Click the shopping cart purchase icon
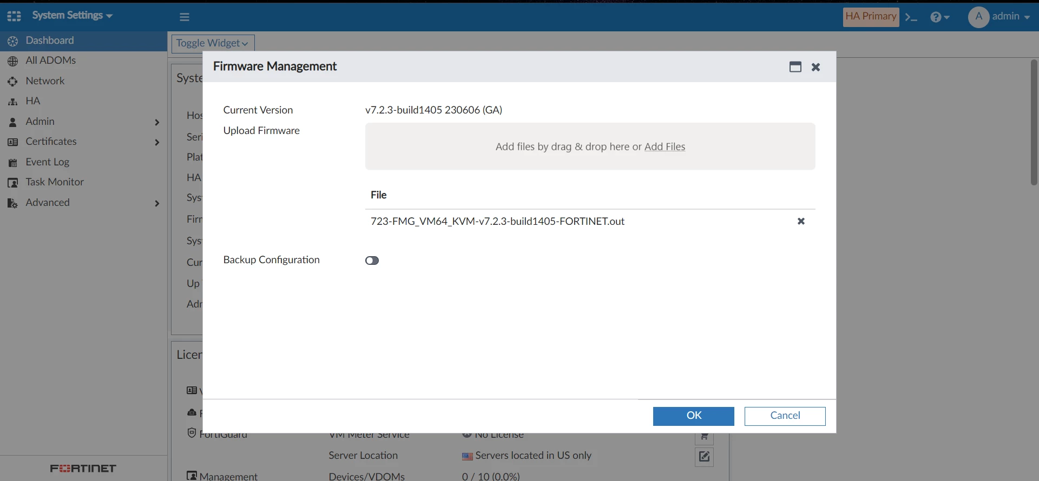 (704, 437)
